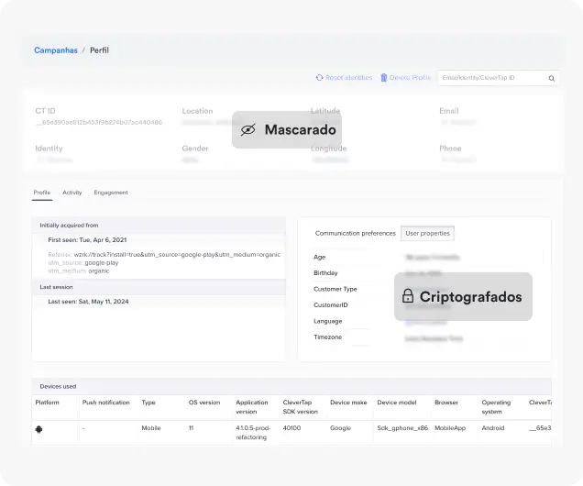Click the First seen: Tue, Apr 6, 2021 text
Screen dimensions: 583x486
click(87, 240)
